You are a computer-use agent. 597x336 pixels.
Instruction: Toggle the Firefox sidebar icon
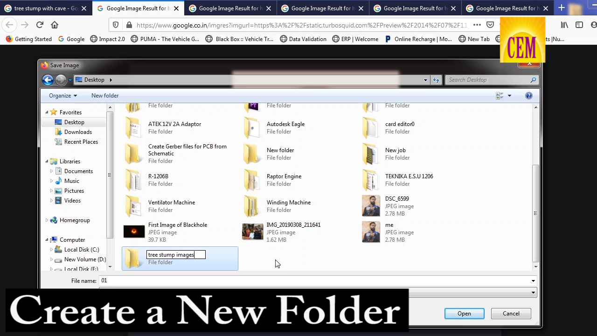pyautogui.click(x=579, y=25)
